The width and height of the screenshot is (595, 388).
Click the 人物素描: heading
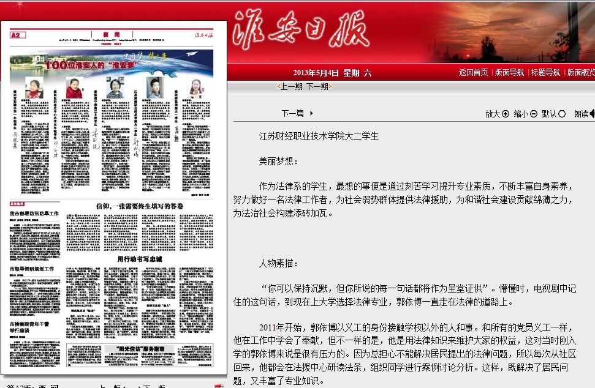point(279,263)
